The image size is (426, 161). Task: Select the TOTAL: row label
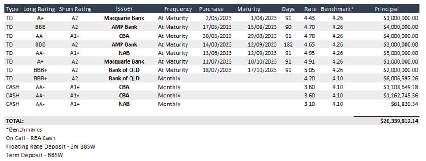[15, 121]
